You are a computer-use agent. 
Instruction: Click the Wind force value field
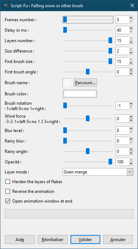(x=122, y=118)
